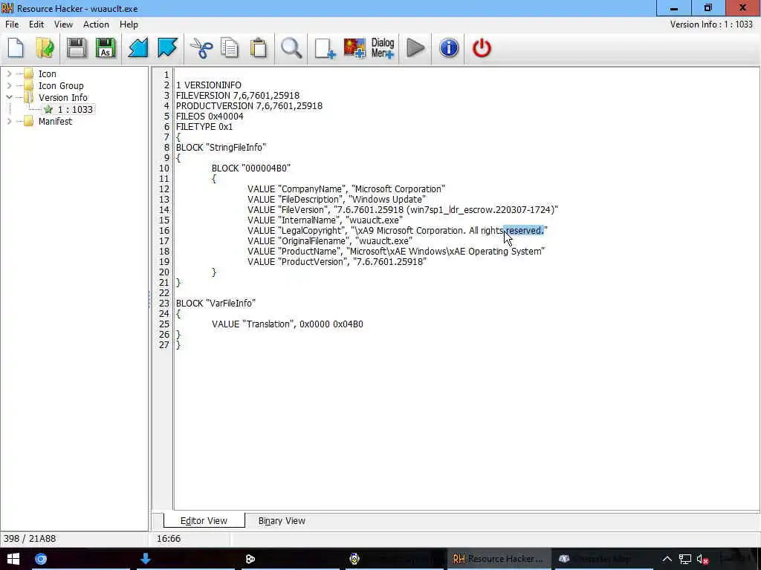This screenshot has width=761, height=570.
Task: Click the "OriginalFilename" value line
Action: tap(329, 241)
